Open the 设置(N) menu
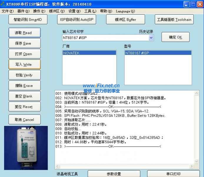 74,11
